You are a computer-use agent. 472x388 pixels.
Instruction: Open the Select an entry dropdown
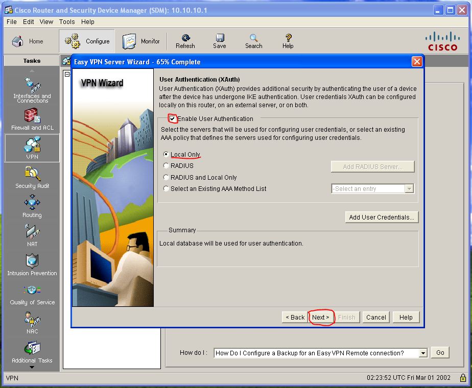coord(373,188)
